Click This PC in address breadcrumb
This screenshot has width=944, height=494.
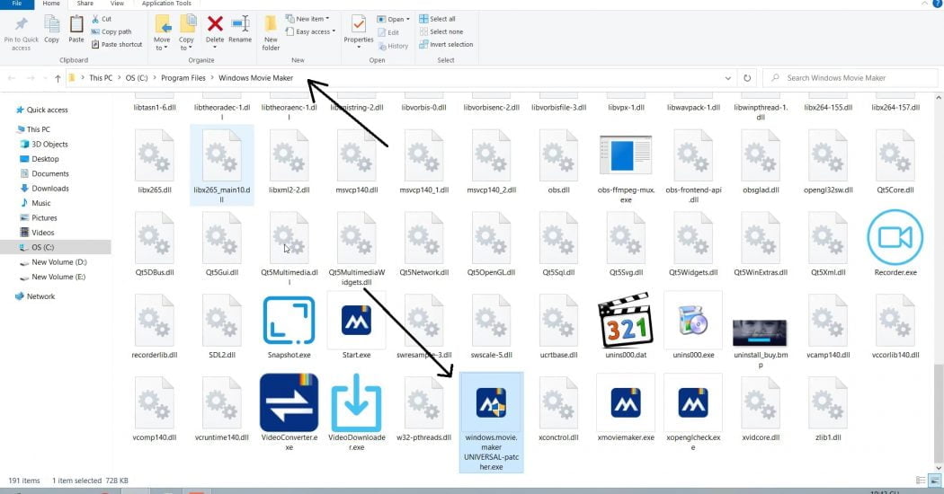point(101,77)
